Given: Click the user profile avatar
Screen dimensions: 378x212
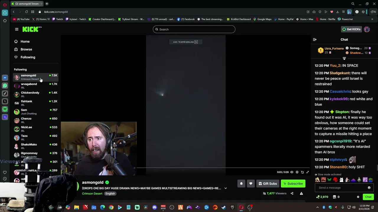Looking at the screenshot, I should 367,29.
